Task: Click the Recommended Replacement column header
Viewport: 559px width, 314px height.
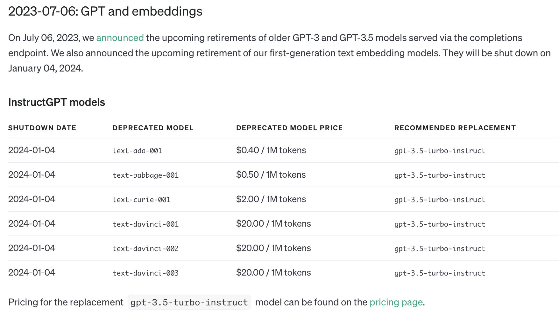Action: pos(455,128)
